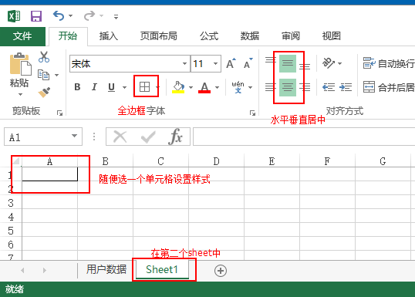The height and width of the screenshot is (297, 415).
Task: Open the 页面布局 ribbon tab
Action: [159, 36]
